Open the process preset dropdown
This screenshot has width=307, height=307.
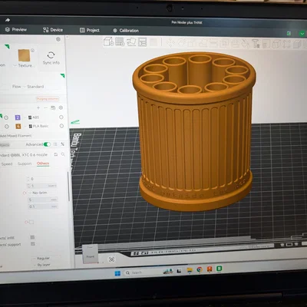click(25, 155)
